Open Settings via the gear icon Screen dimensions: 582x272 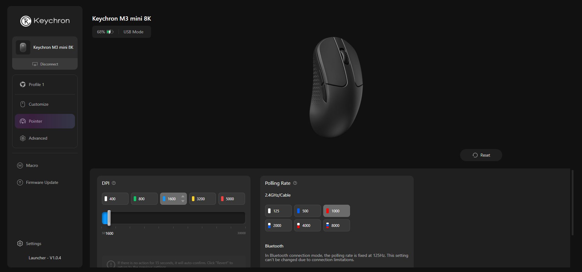(x=20, y=244)
